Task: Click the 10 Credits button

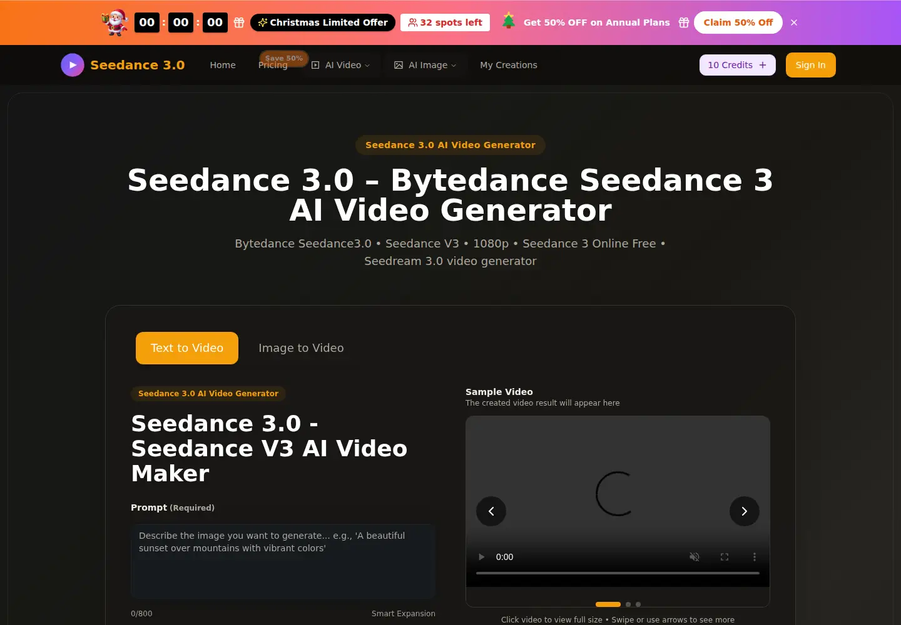Action: coord(738,65)
